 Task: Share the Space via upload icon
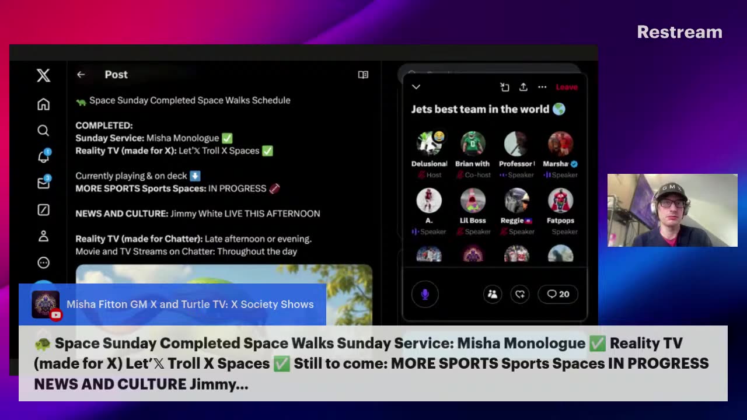tap(523, 87)
